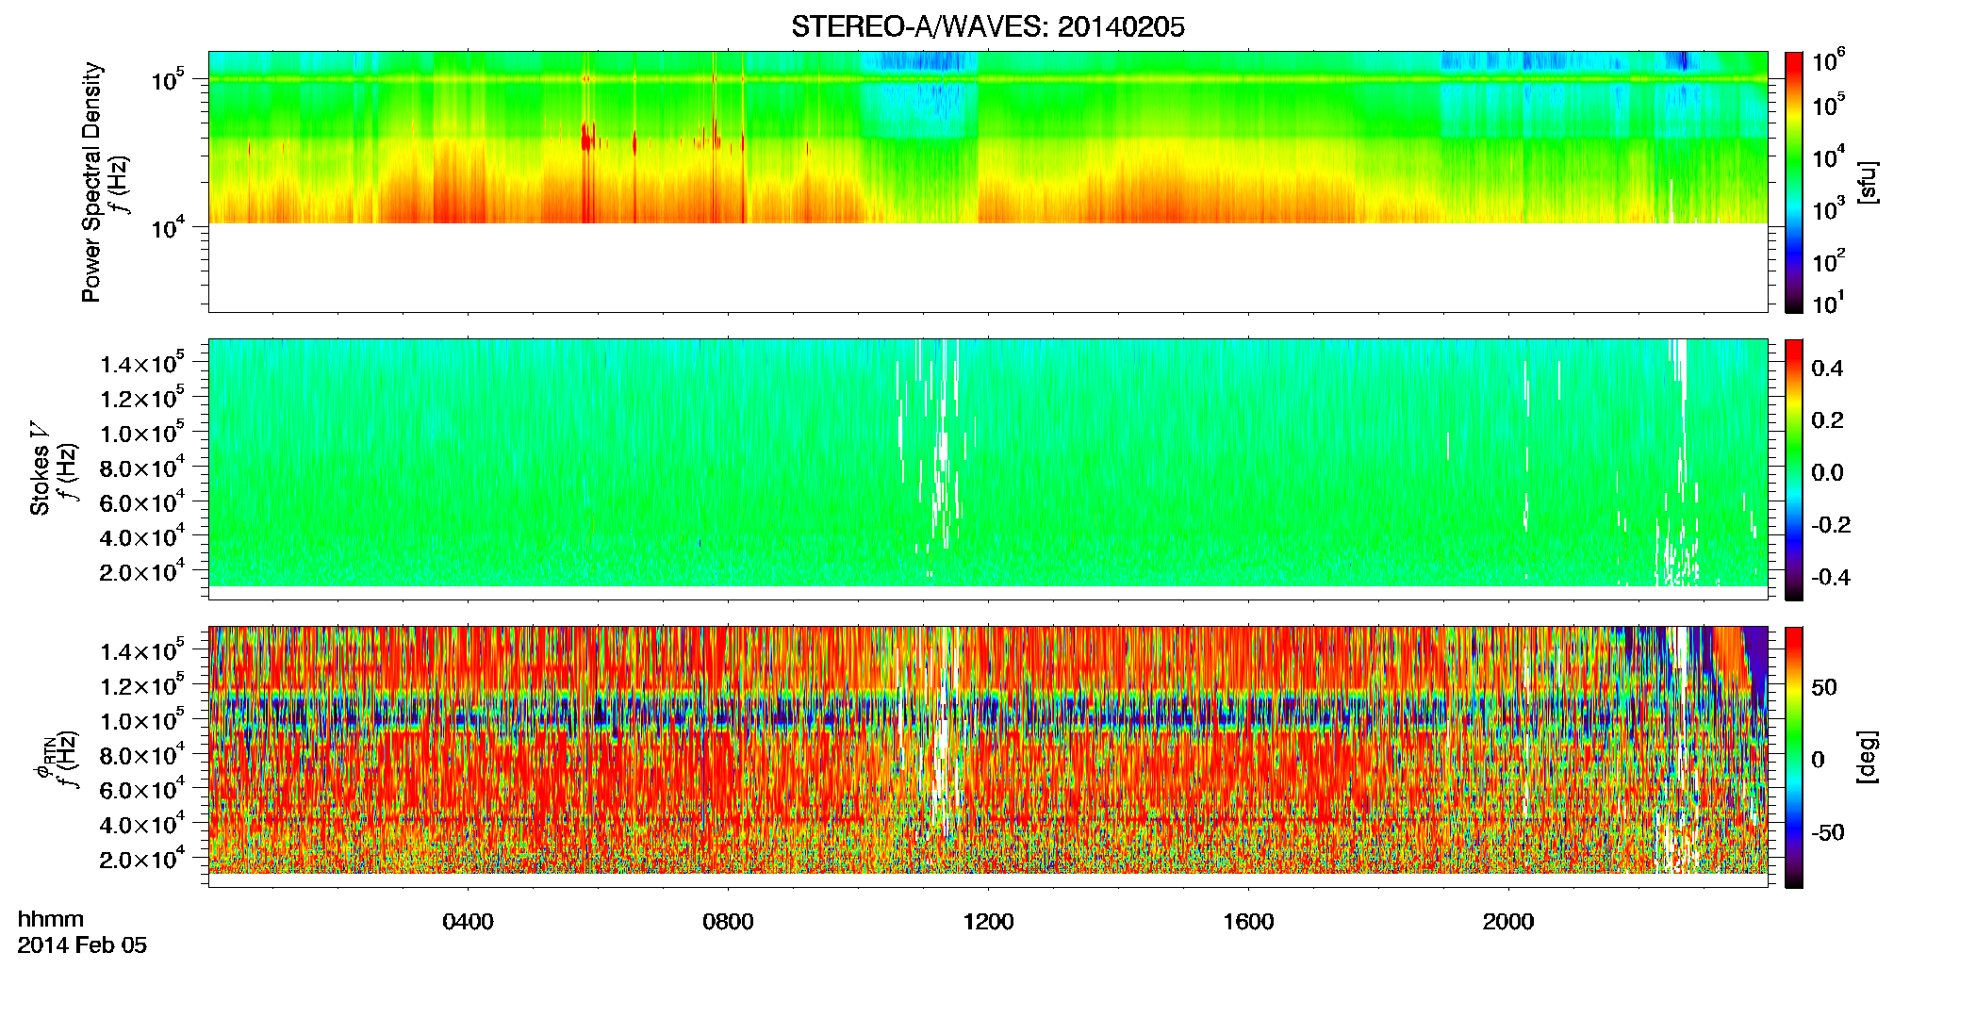The height and width of the screenshot is (1018, 1976).
Task: Click the 1200 time axis label
Action: [988, 922]
